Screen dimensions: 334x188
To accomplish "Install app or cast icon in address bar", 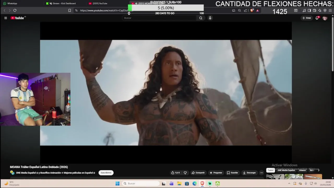I will tap(234, 10).
